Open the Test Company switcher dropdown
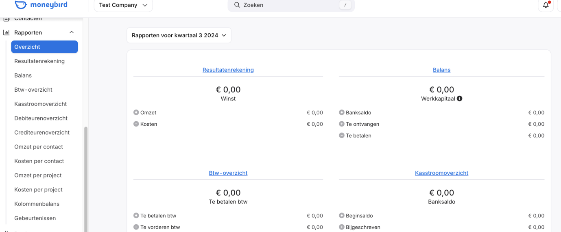This screenshot has width=561, height=232. point(123,5)
